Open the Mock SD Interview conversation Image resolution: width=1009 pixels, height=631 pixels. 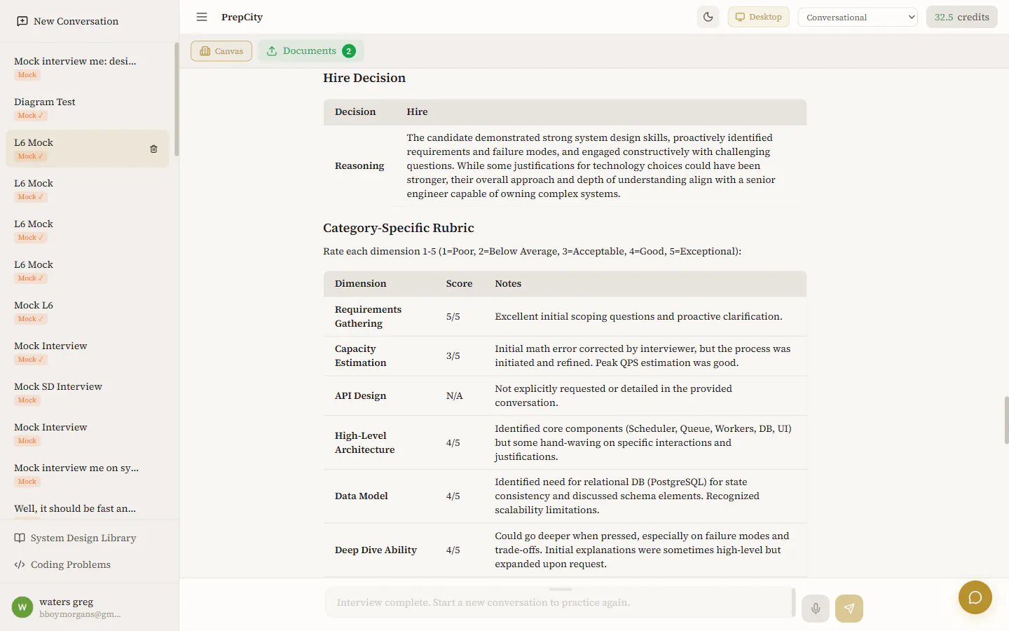click(87, 393)
